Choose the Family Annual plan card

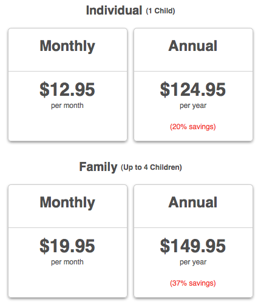tap(193, 241)
